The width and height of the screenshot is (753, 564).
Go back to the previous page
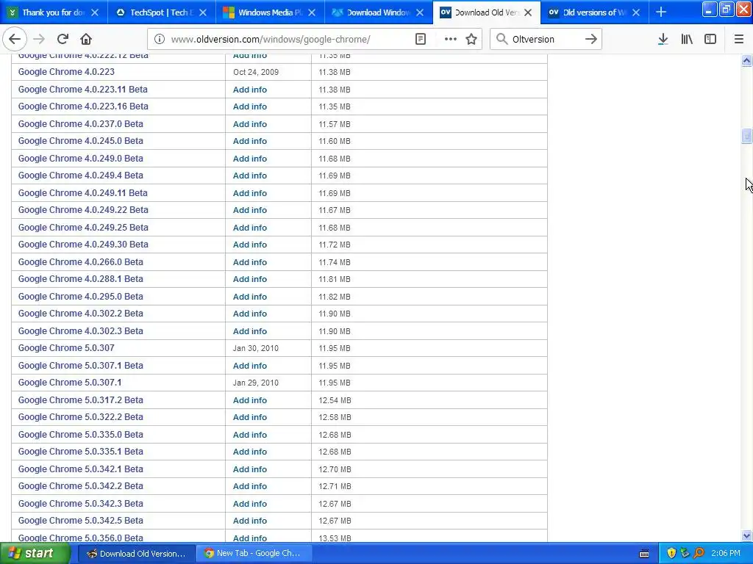click(x=15, y=40)
